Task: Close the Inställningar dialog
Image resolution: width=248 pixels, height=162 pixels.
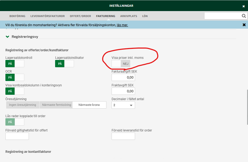Action: (244, 6)
